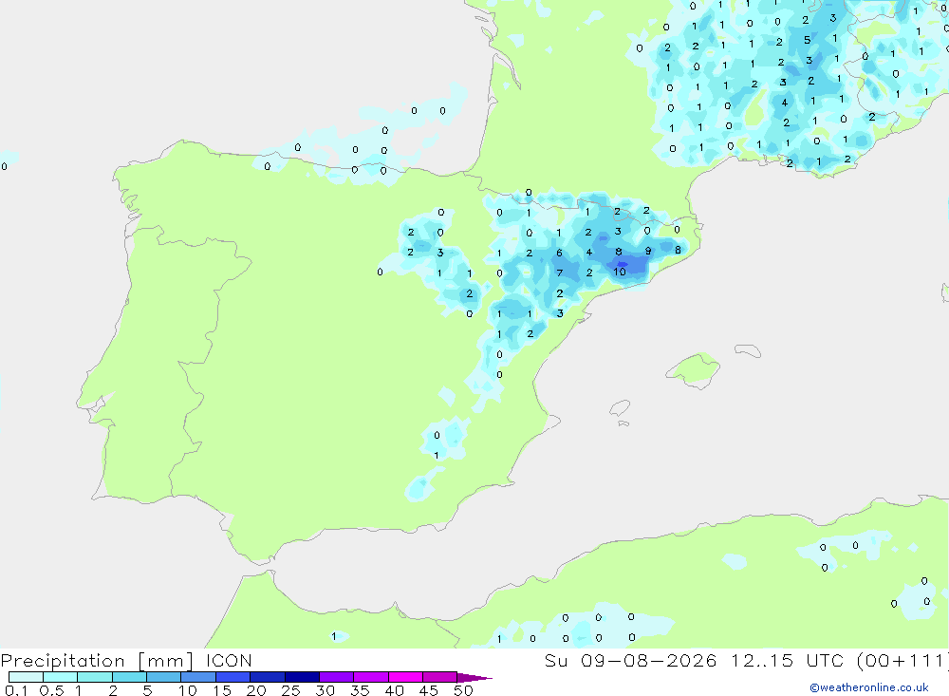
Task: Click the above-50 arrow tip of legend
Action: pos(474,677)
